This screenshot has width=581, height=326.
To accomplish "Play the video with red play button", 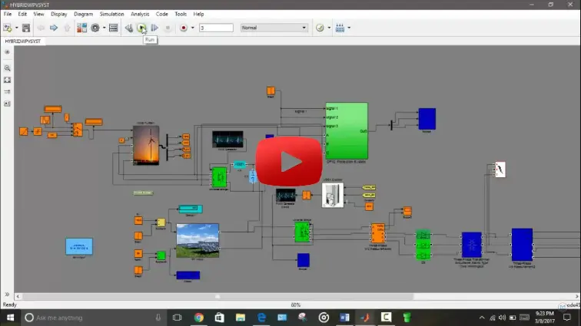I will coord(290,162).
